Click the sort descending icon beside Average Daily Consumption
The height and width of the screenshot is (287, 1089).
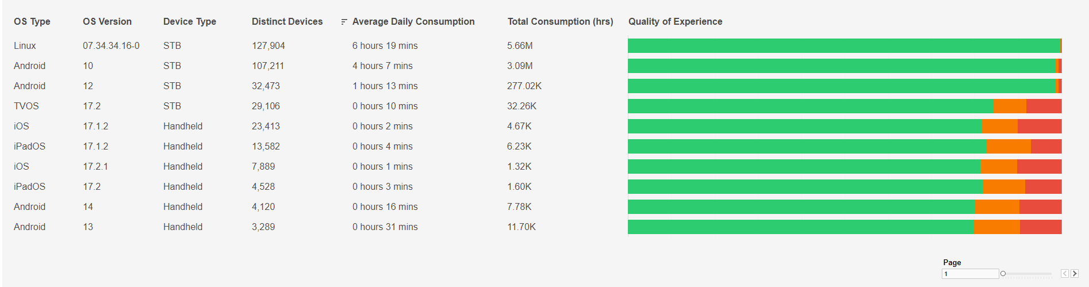pos(344,22)
